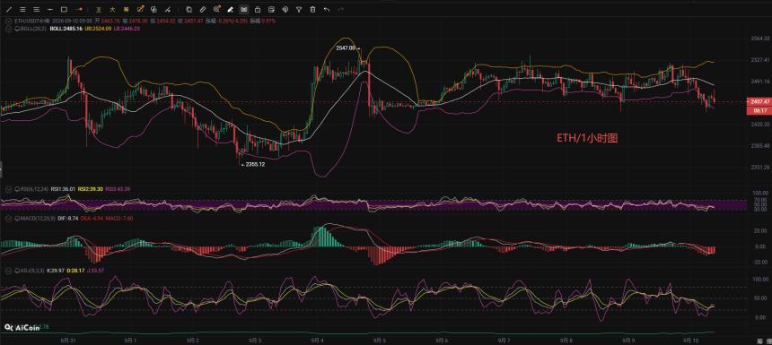This screenshot has width=772, height=345.
Task: Click the 2547.00 high price label
Action: pyautogui.click(x=345, y=48)
